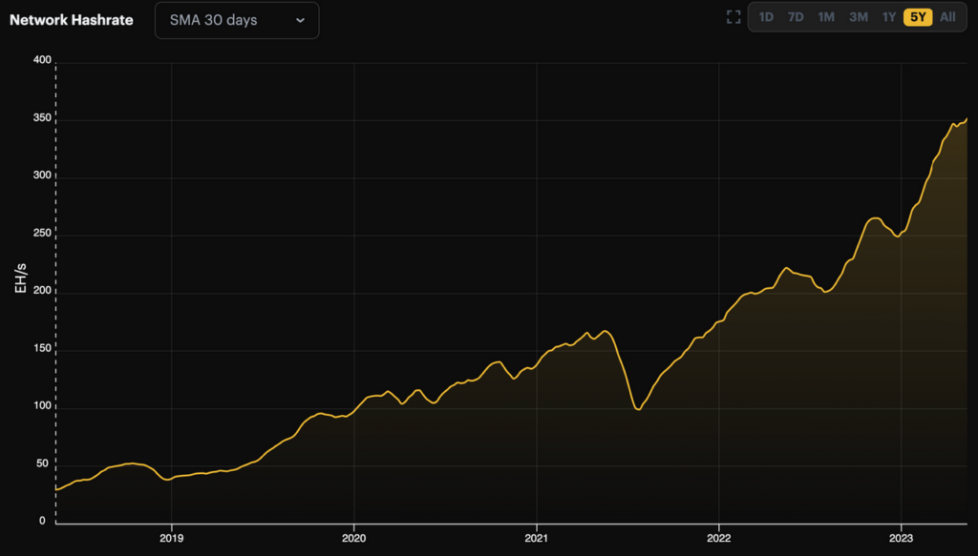Click the 2023 x-axis year label

902,537
